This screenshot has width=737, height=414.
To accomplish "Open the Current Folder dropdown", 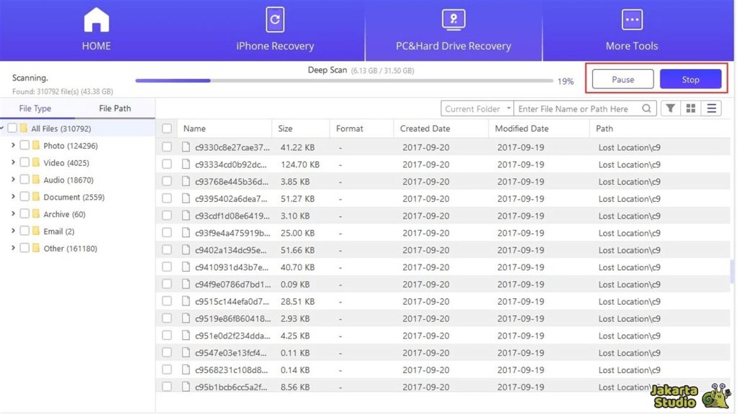I will coord(476,108).
